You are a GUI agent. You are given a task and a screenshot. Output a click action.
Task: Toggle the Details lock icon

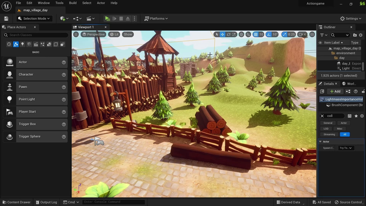(363, 91)
